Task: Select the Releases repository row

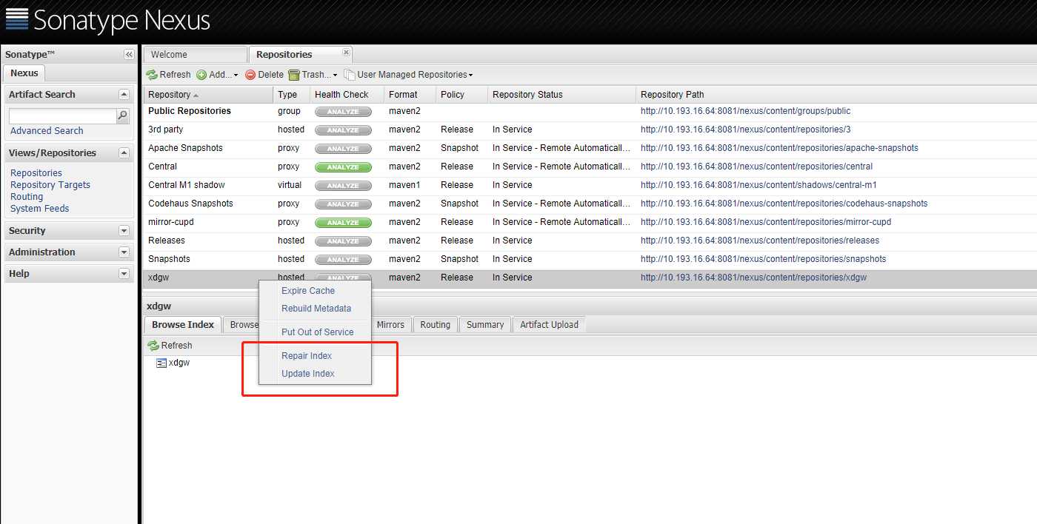Action: pos(590,241)
